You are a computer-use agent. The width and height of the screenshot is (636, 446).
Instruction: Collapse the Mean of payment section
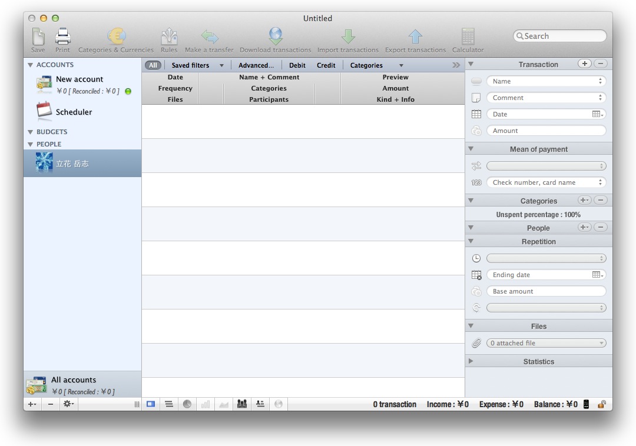471,149
